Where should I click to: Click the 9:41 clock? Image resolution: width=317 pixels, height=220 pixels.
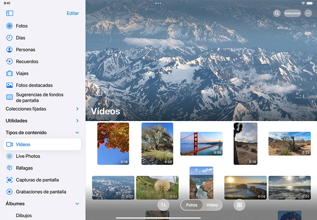click(7, 3)
